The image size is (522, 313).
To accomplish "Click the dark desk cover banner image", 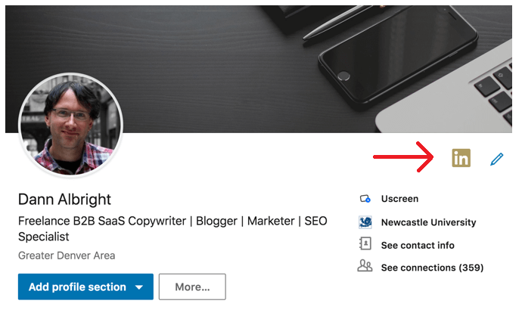I will [x=258, y=69].
